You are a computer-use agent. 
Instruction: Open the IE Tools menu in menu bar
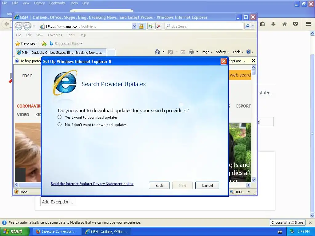tap(71, 35)
